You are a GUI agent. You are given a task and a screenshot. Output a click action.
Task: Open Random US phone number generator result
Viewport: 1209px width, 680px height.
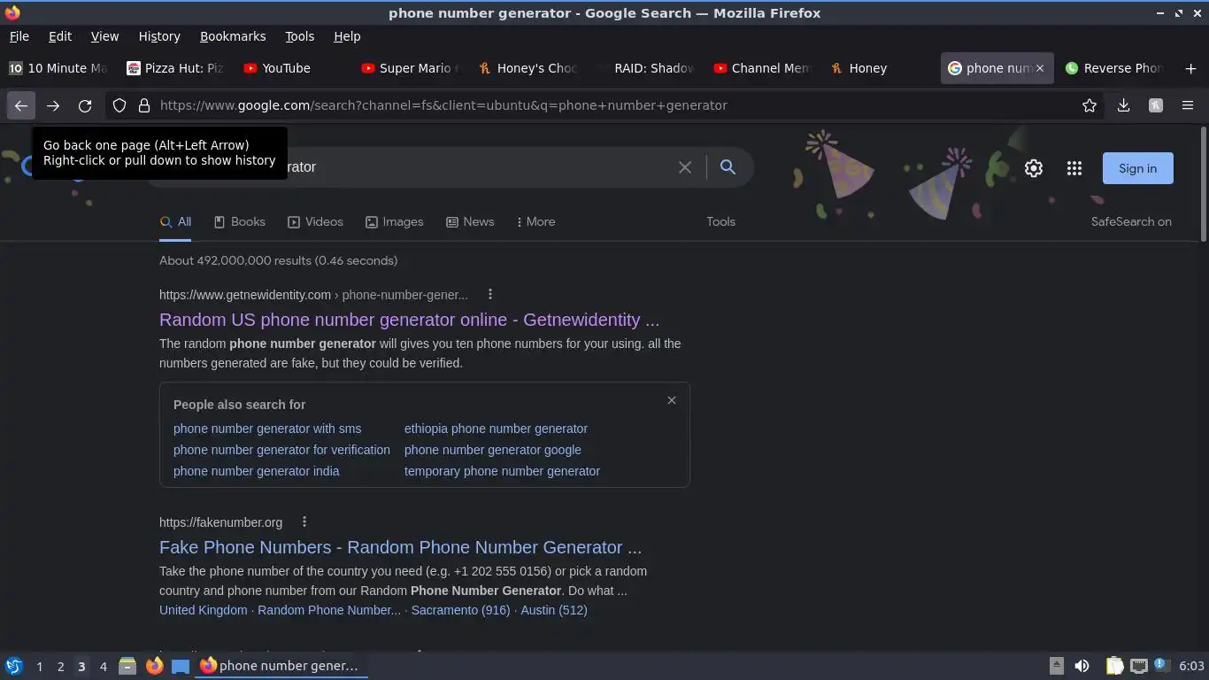click(x=409, y=320)
